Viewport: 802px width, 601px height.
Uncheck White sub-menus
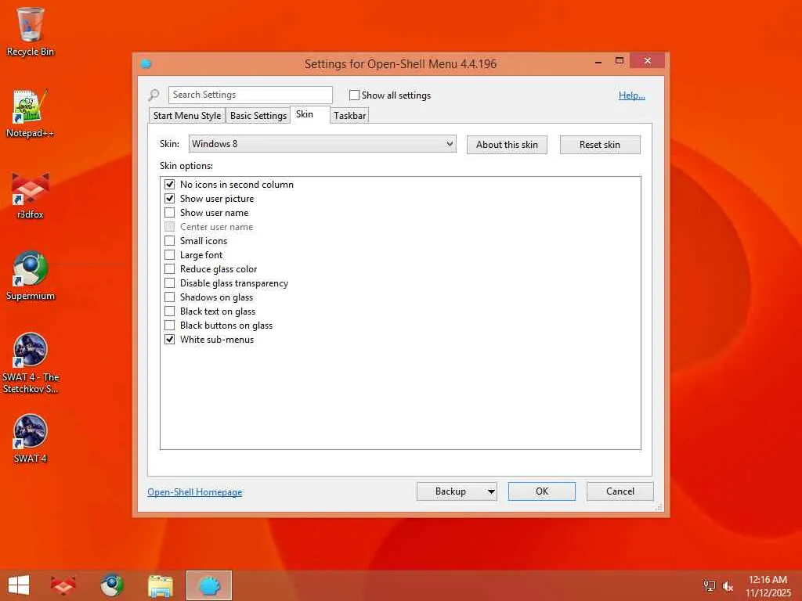(169, 340)
